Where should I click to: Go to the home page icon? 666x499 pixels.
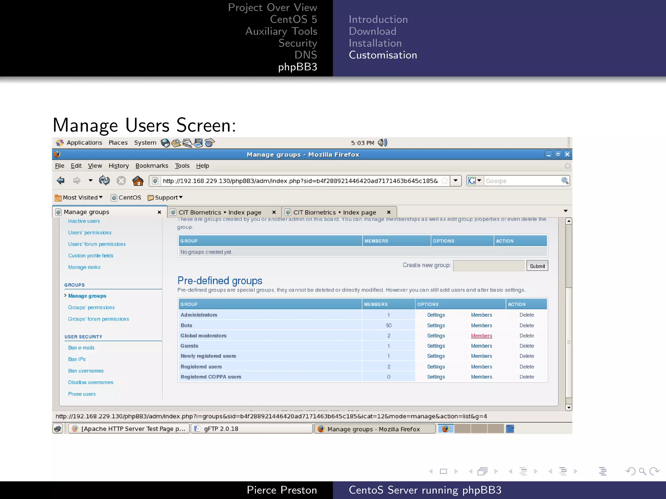(138, 180)
